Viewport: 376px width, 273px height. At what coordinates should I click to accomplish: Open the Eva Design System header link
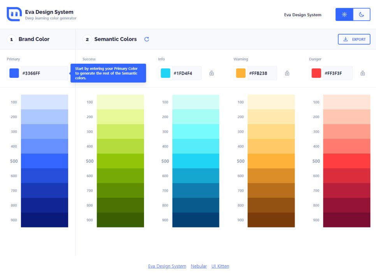(302, 15)
